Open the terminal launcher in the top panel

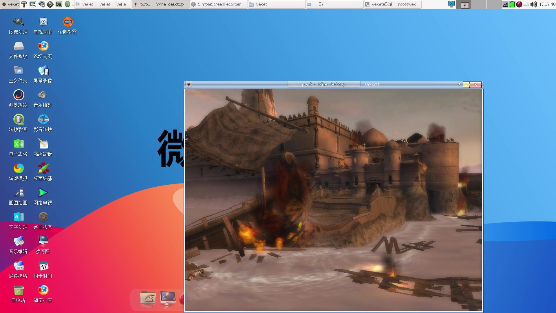pyautogui.click(x=59, y=4)
